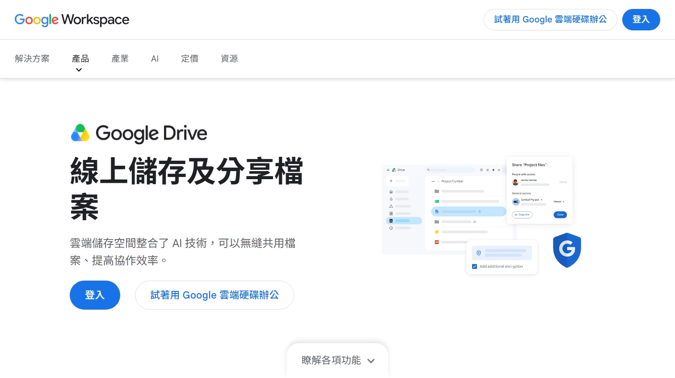Click hero 試著用 Google 雲端硬碟辦公 button
This screenshot has height=378, width=675.
click(215, 295)
